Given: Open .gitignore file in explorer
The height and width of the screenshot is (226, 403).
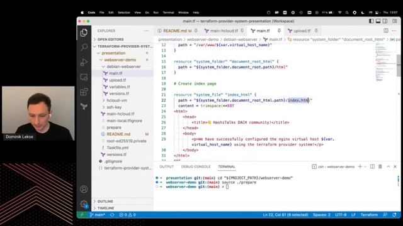Looking at the screenshot, I should pyautogui.click(x=113, y=161).
